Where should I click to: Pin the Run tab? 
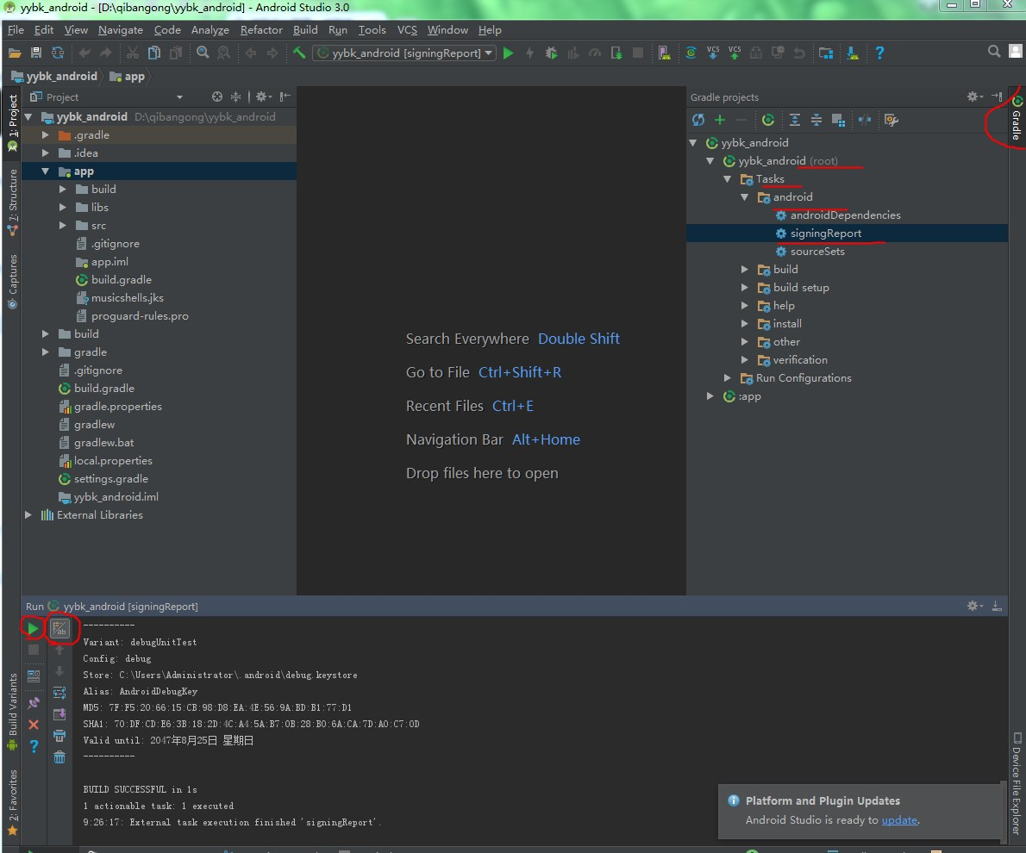pyautogui.click(x=34, y=703)
